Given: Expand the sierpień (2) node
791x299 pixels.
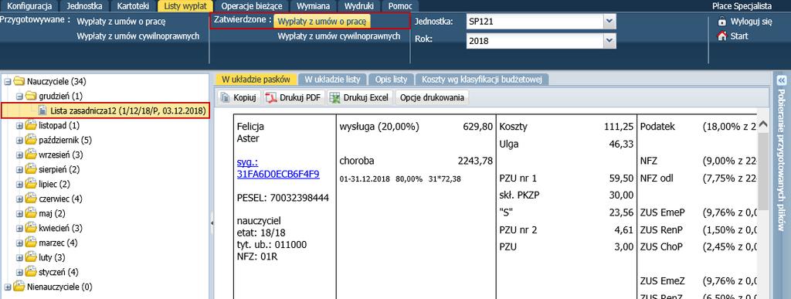Looking at the screenshot, I should [x=19, y=169].
